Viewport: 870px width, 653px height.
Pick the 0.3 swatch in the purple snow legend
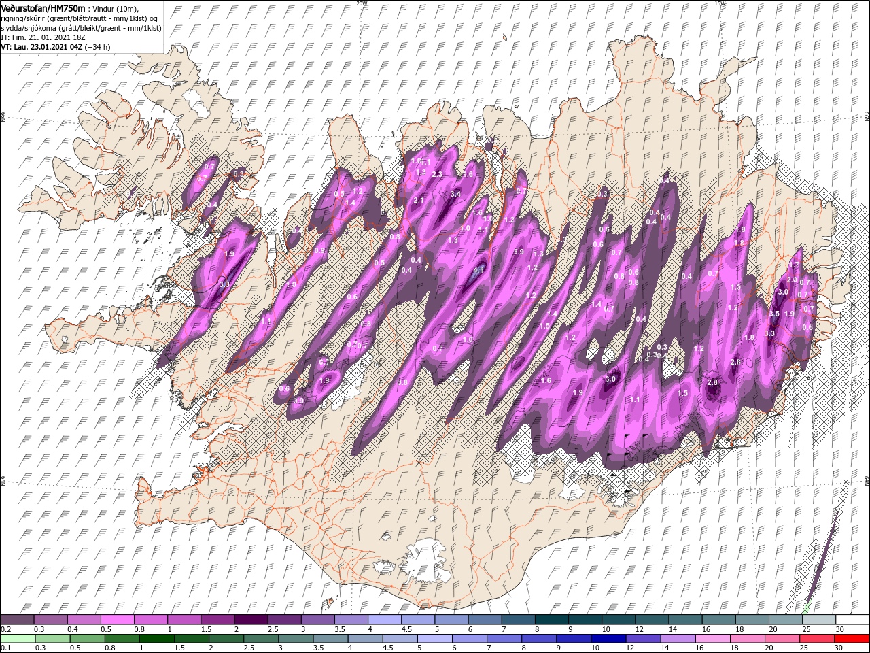point(50,620)
